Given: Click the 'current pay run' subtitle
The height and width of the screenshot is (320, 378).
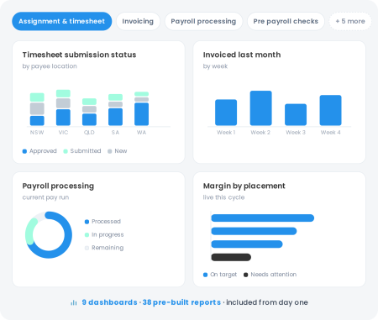Looking at the screenshot, I should (45, 197).
